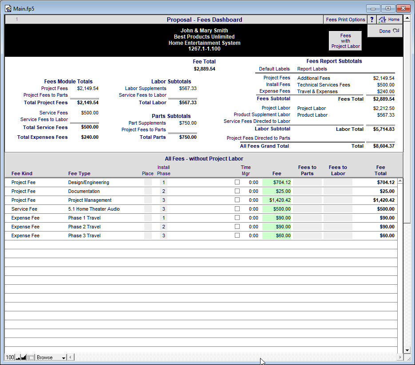The width and height of the screenshot is (415, 365).
Task: Select the Documentation fee type
Action: pos(84,191)
